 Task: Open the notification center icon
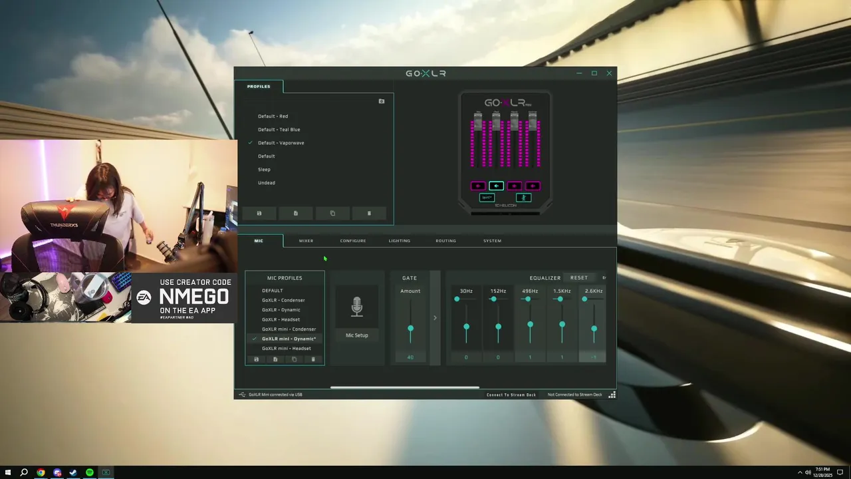[x=840, y=472]
